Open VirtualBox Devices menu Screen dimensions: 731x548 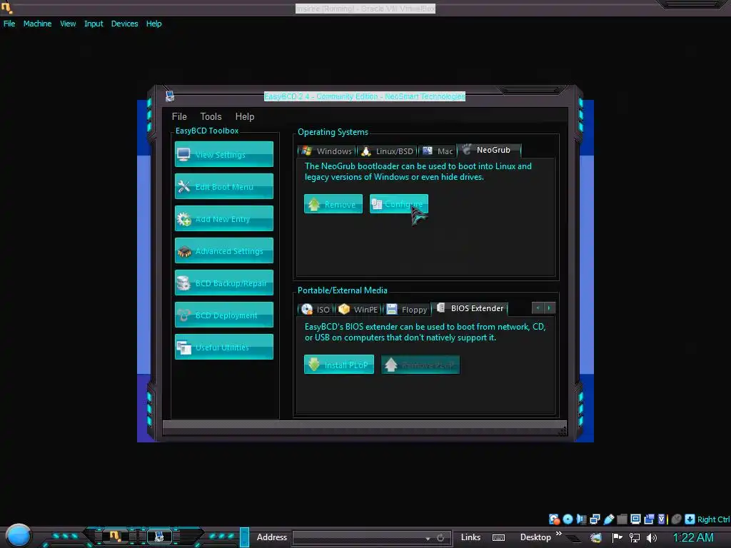tap(124, 24)
